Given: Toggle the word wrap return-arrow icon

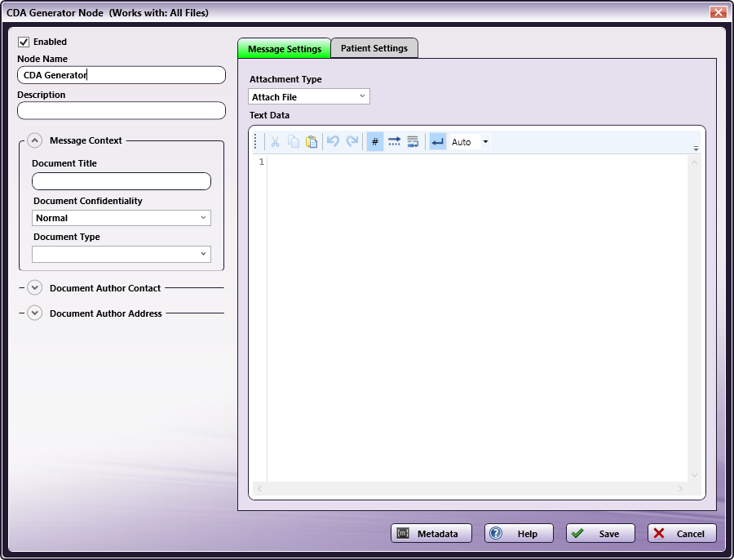Looking at the screenshot, I should tap(438, 142).
